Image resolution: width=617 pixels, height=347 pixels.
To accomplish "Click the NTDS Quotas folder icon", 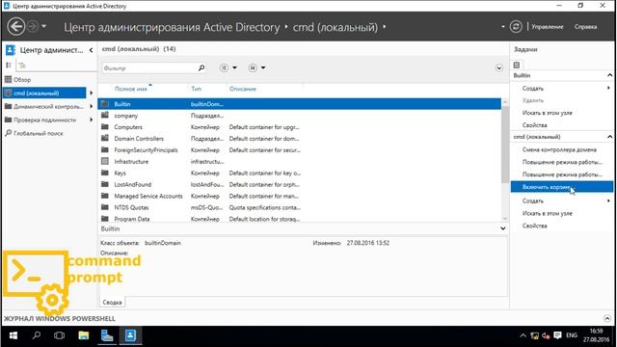I will pyautogui.click(x=105, y=207).
